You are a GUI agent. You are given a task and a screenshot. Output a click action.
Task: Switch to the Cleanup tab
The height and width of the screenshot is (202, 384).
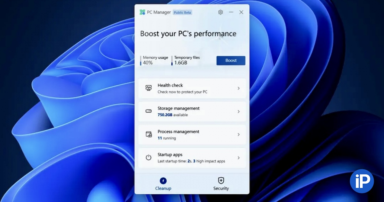pos(163,184)
